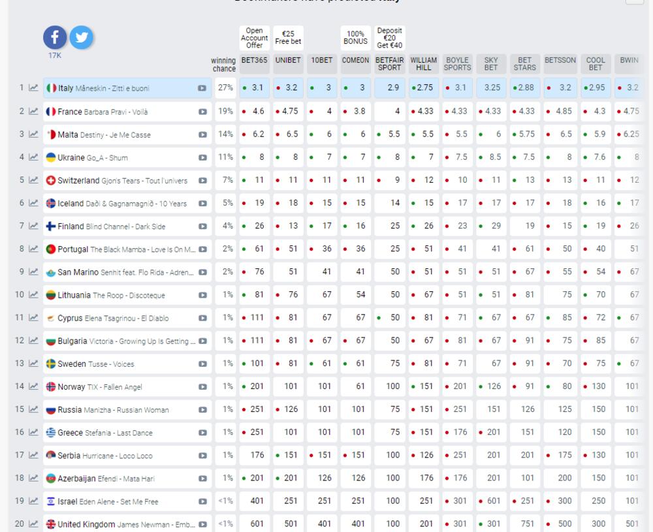Image resolution: width=653 pixels, height=532 pixels.
Task: Click the 'Deposit €20 Get €40' offer
Action: pos(389,38)
